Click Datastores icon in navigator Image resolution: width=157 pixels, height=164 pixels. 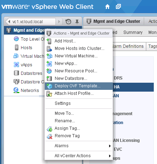16,73
